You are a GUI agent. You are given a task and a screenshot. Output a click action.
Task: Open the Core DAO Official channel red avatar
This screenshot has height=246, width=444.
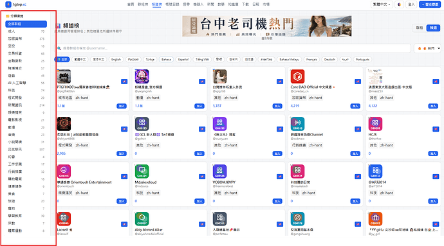click(297, 76)
